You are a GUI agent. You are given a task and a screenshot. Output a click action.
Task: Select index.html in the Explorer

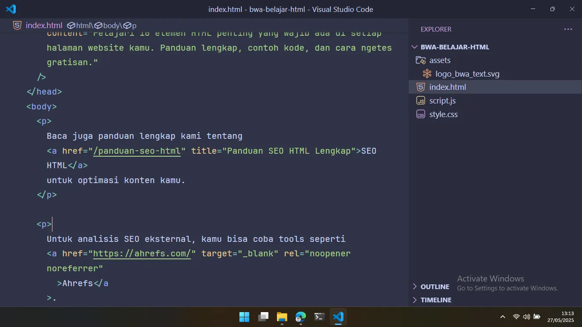447,87
